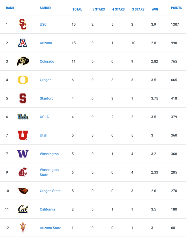Sort by the 5 STARS column header

pos(99,9)
